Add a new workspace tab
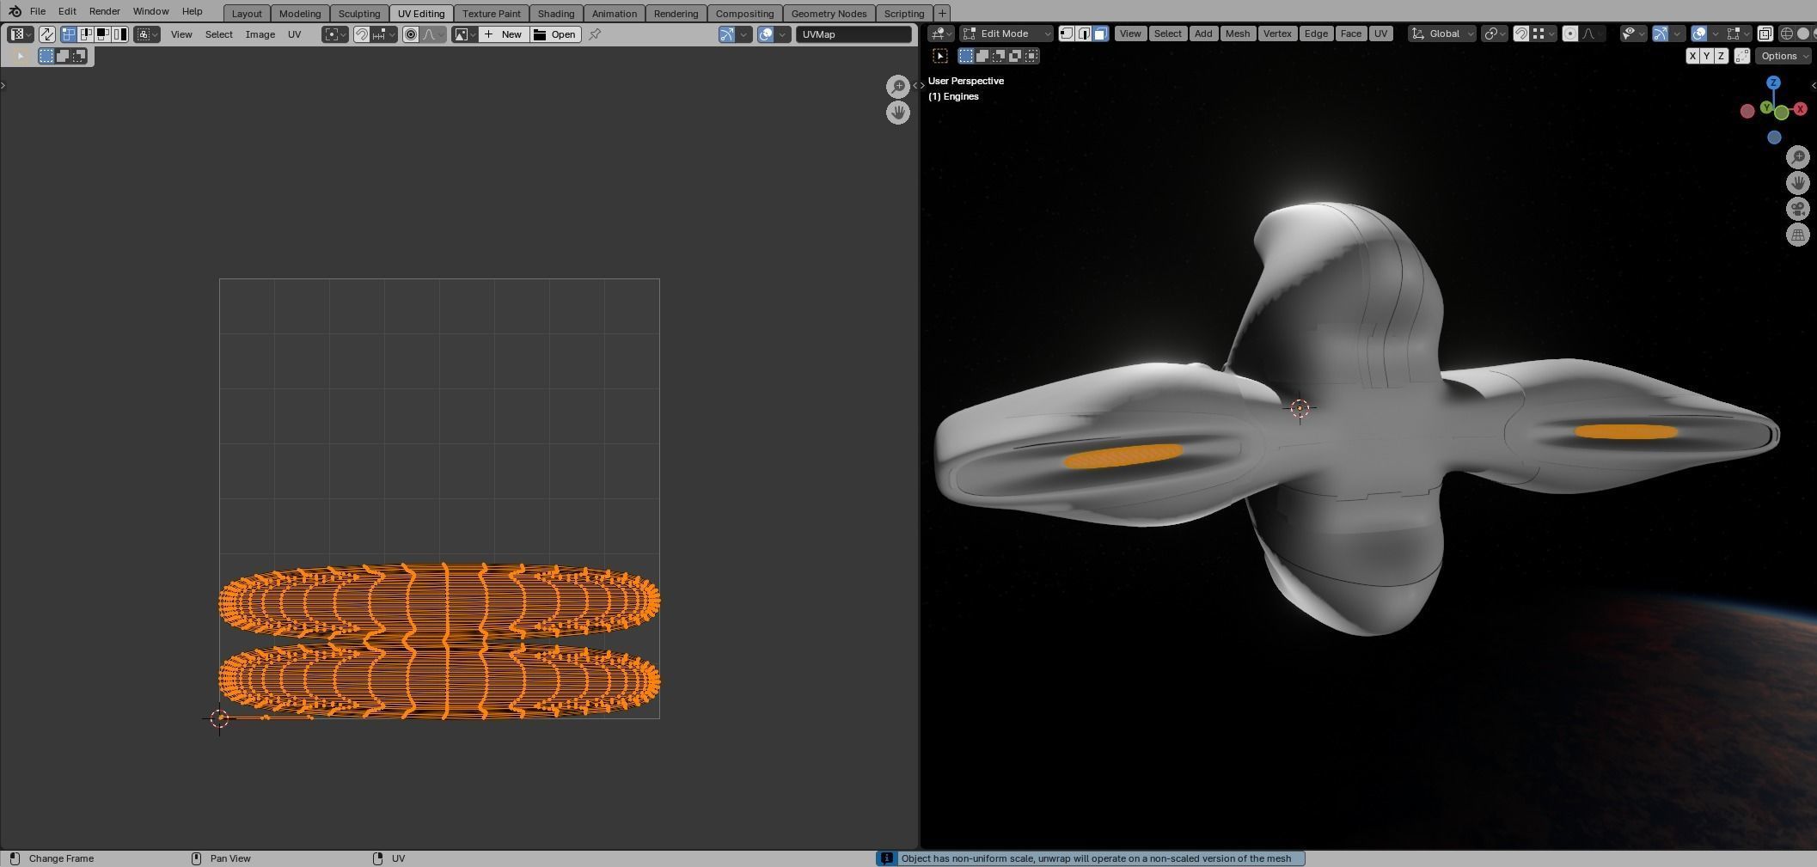 [942, 14]
